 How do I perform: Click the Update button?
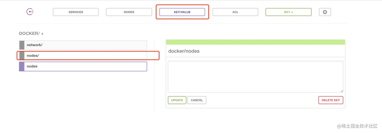[177, 100]
